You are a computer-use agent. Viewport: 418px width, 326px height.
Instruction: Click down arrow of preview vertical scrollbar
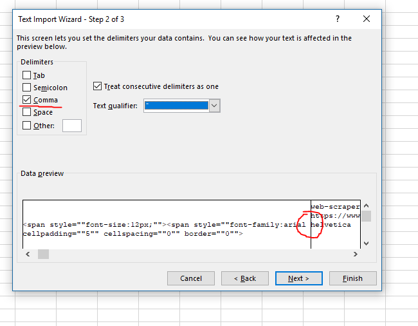pyautogui.click(x=366, y=244)
